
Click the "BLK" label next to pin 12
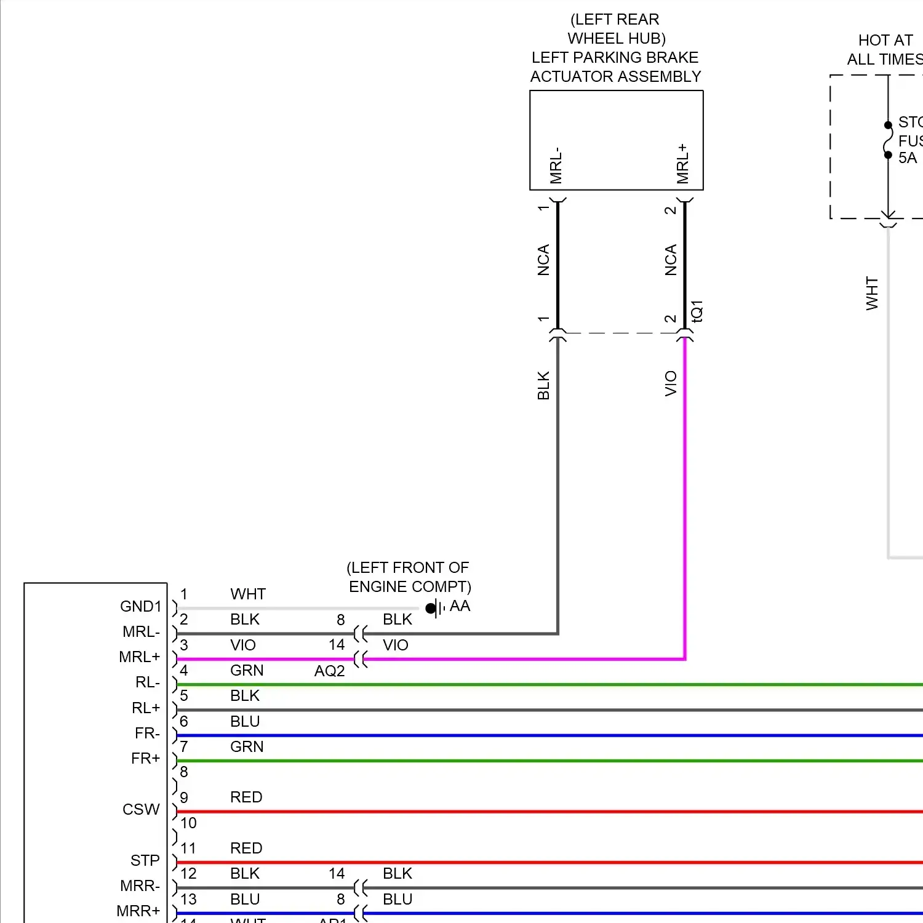tap(245, 874)
